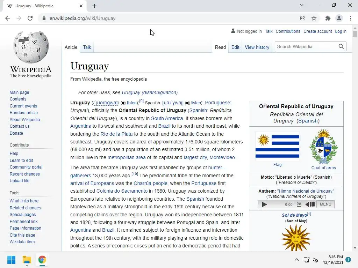Click the Create account link
This screenshot has height=268, width=358.
[317, 31]
